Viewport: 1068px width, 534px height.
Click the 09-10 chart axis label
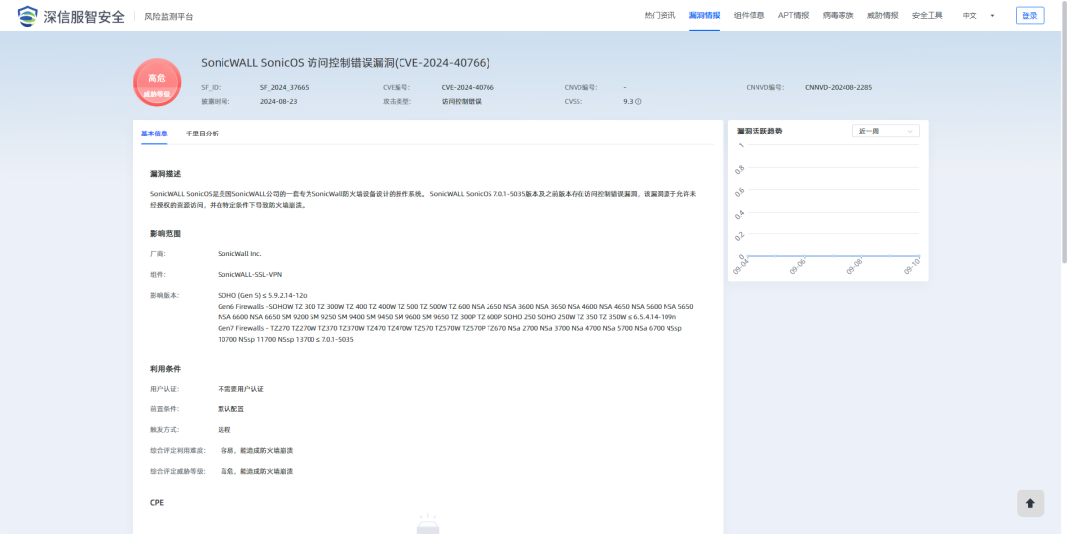(912, 266)
